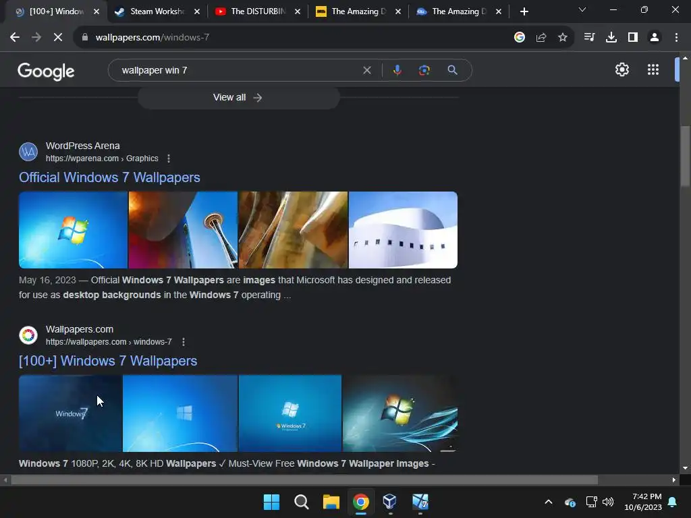Open the Google apps grid

pyautogui.click(x=653, y=69)
